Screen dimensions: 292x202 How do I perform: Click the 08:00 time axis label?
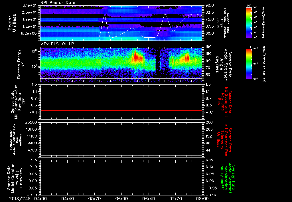[202, 198]
